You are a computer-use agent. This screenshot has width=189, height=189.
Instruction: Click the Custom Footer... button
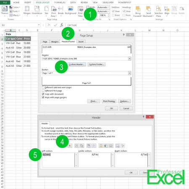96,64
